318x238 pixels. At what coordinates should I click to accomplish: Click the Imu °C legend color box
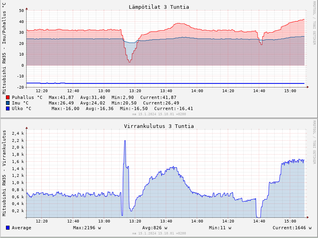[8, 103]
